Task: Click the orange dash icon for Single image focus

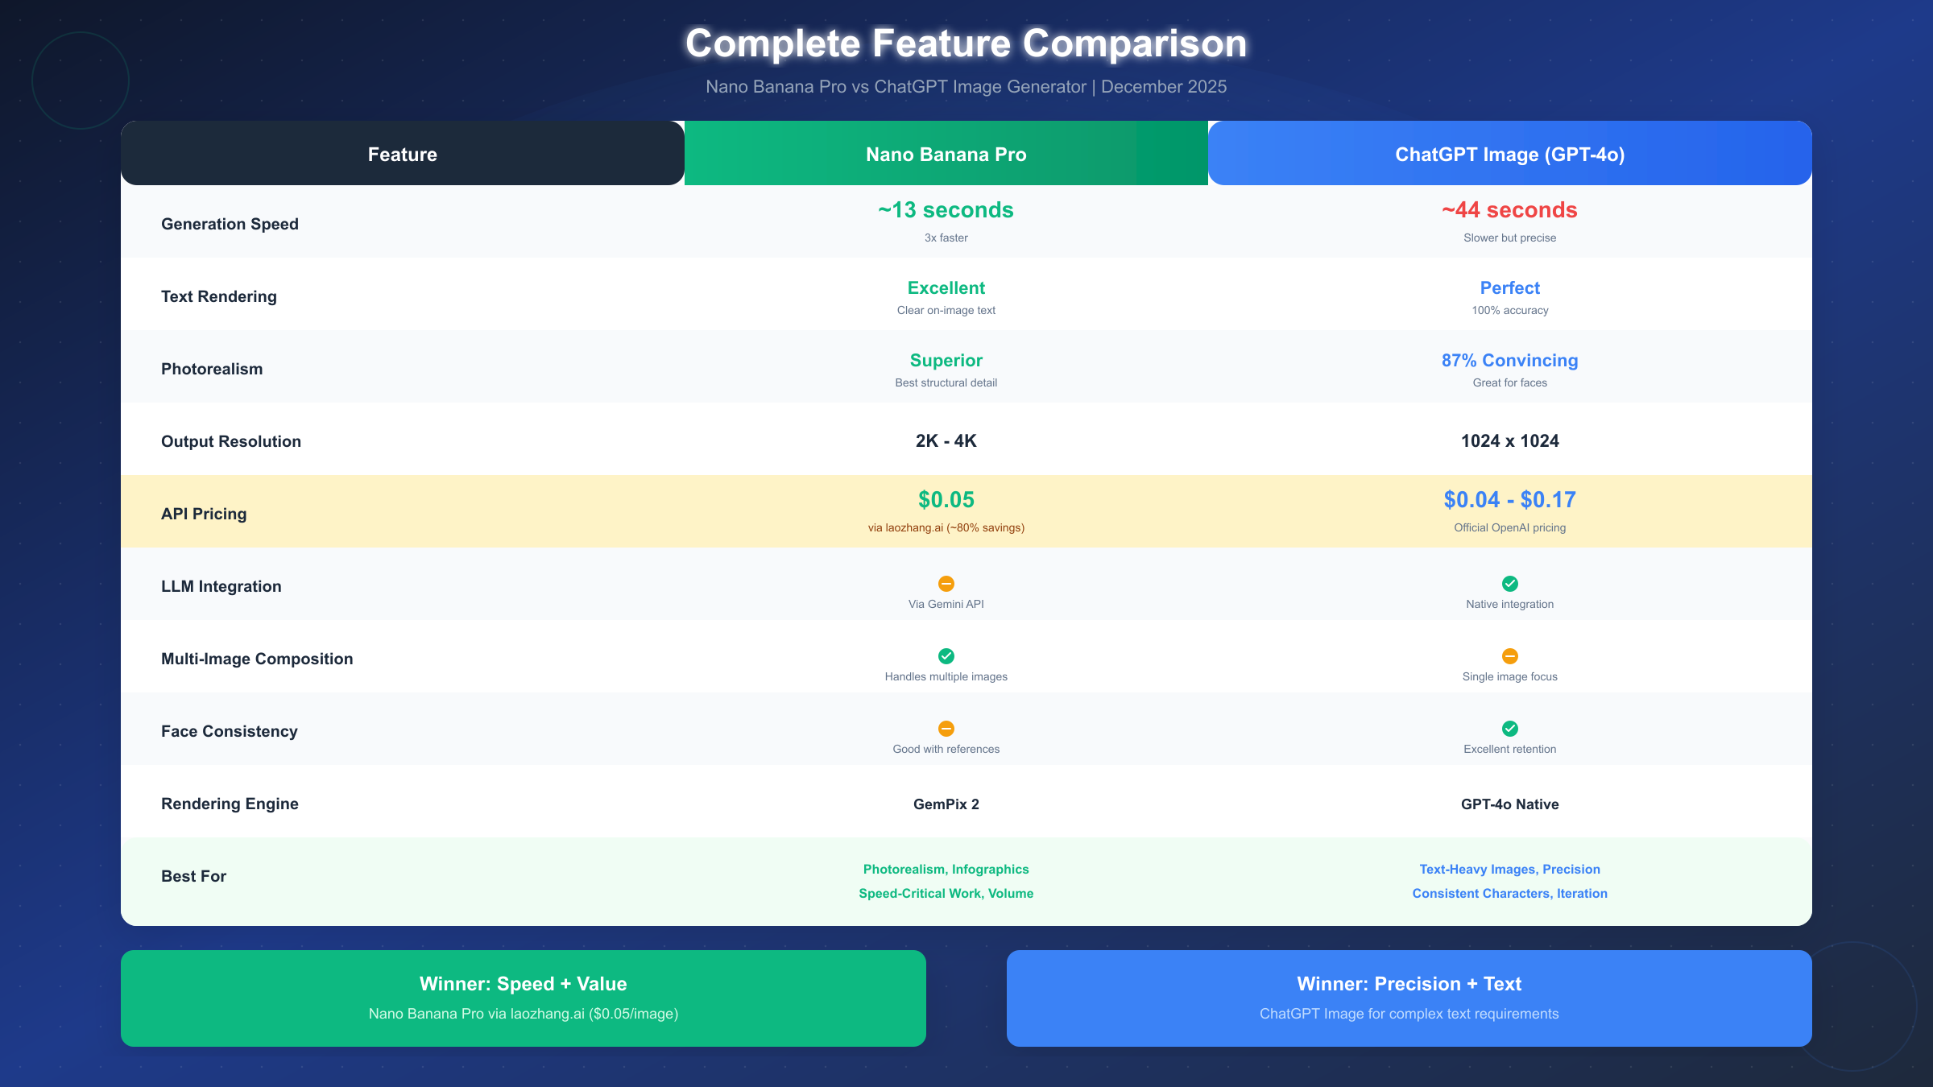Action: coord(1509,655)
